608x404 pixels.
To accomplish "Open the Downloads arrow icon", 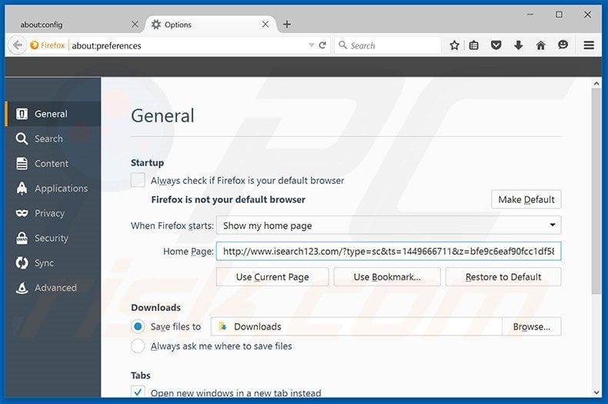I will pos(519,45).
